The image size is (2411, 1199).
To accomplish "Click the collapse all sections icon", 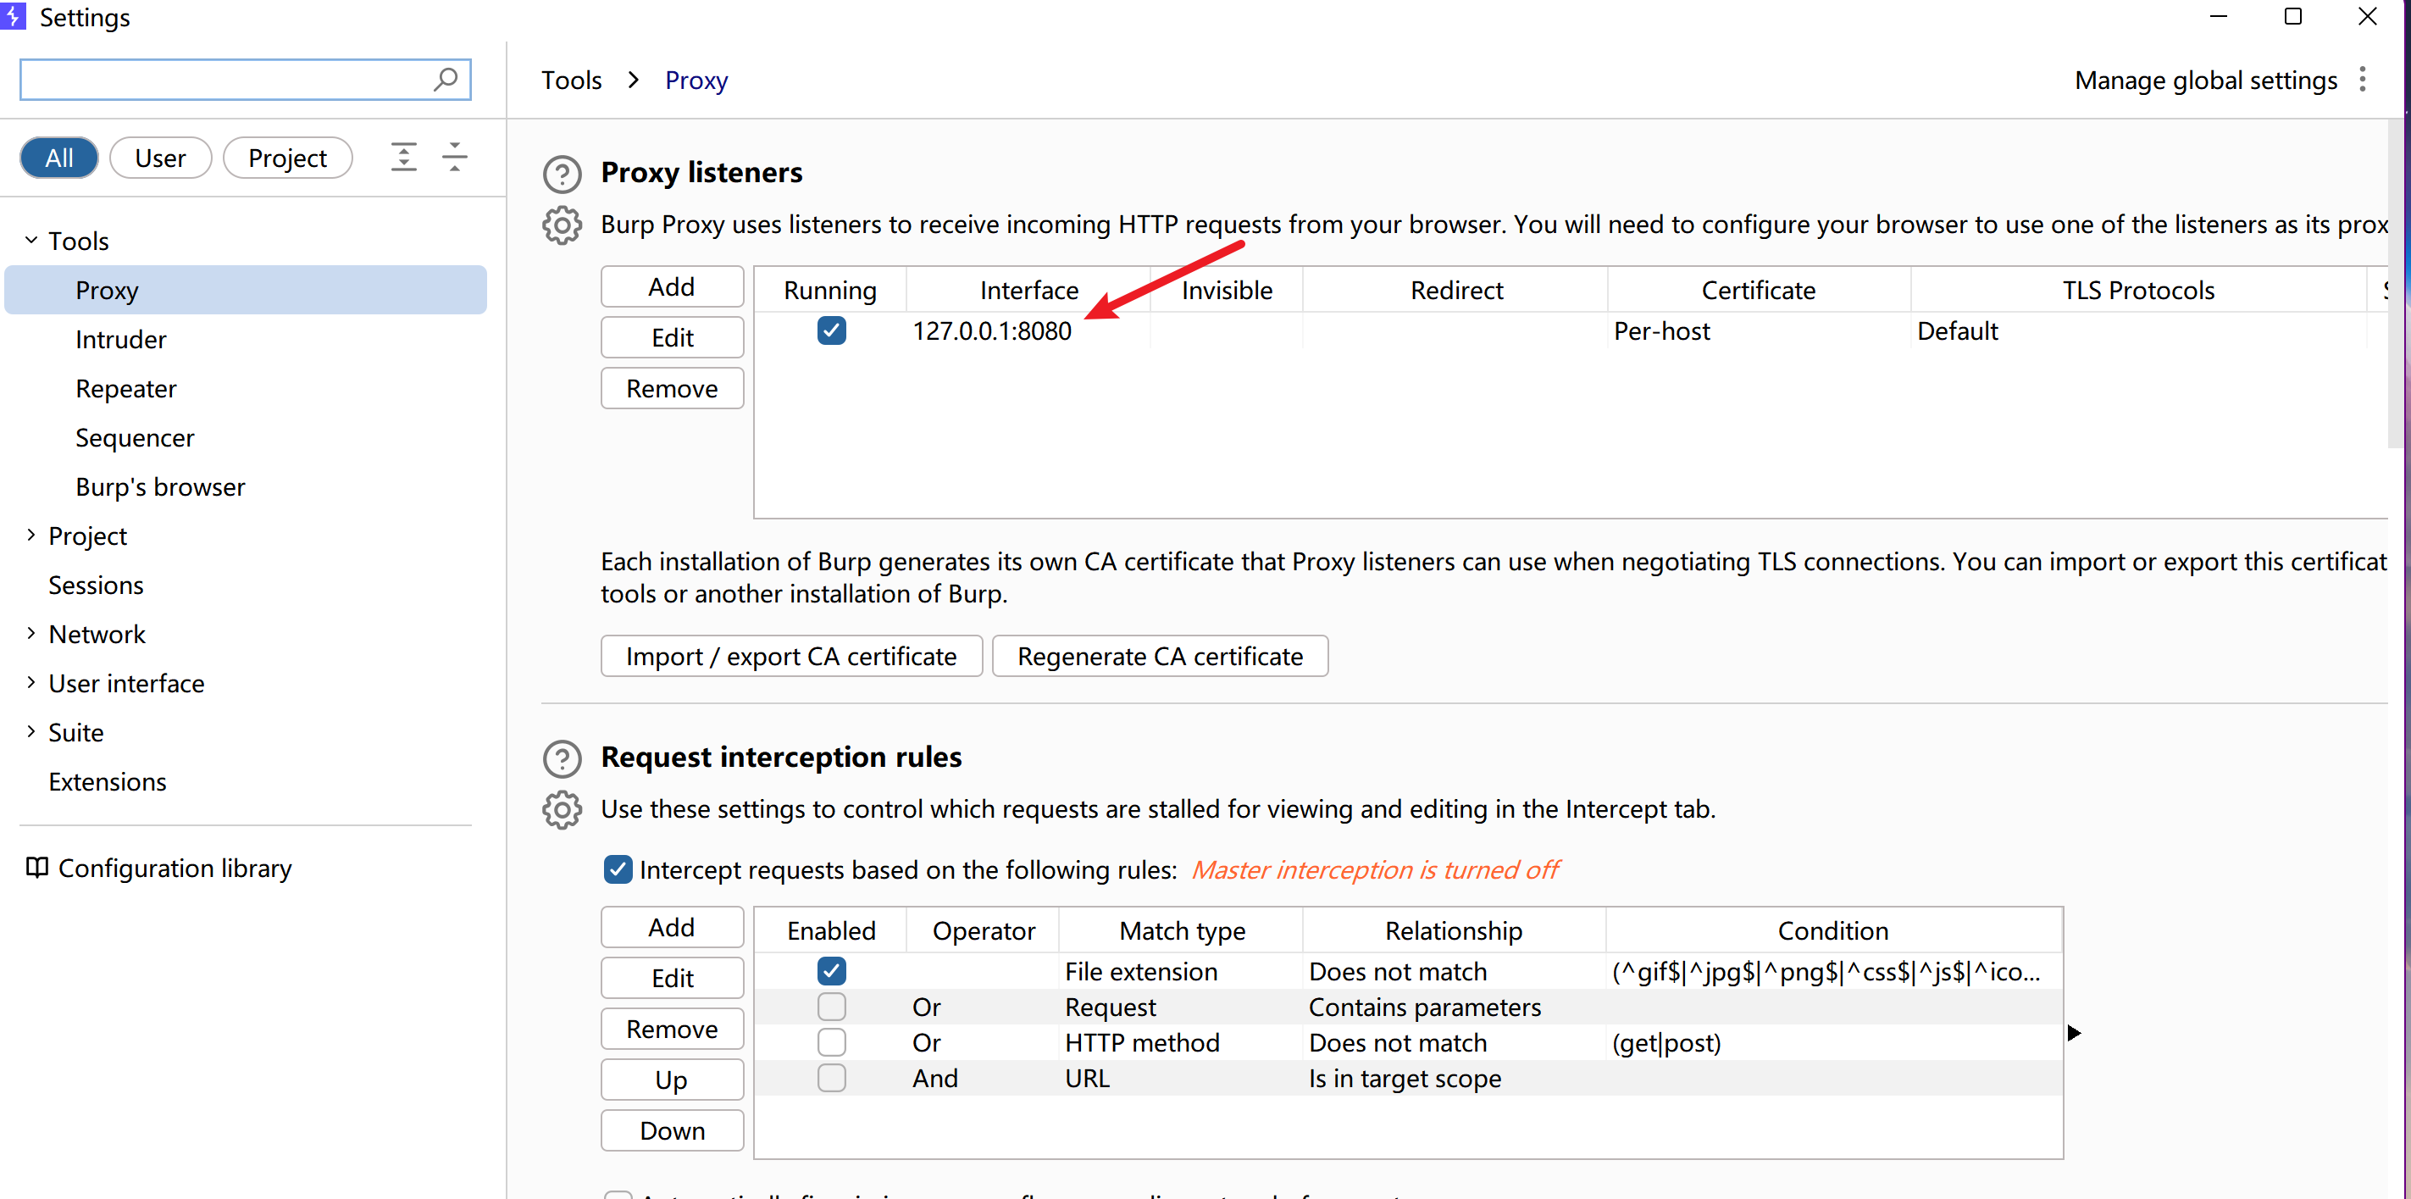I will 455,158.
